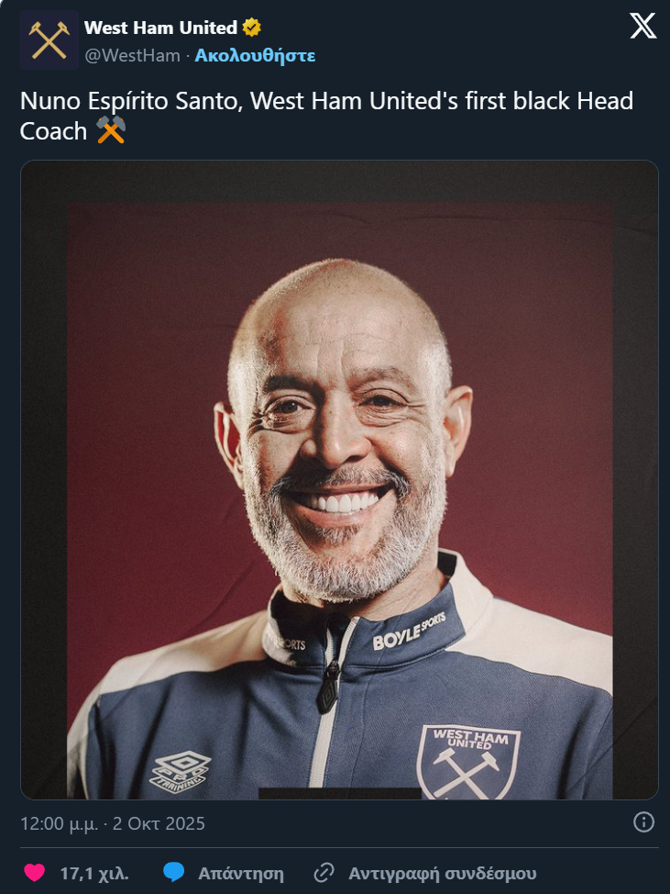670x894 pixels.
Task: Follow West Ham via Ακολουθήστε link
Action: coord(255,55)
